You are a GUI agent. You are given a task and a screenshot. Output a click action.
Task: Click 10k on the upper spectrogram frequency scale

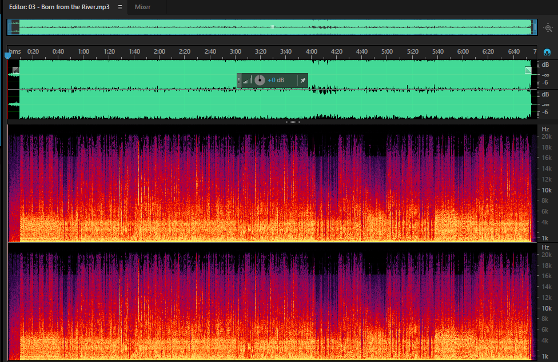coord(547,190)
